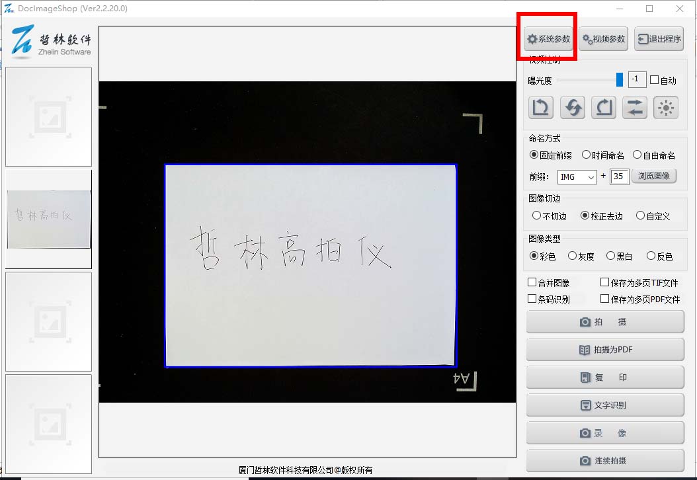
Task: Select 时间命名 naming mode
Action: pyautogui.click(x=586, y=155)
